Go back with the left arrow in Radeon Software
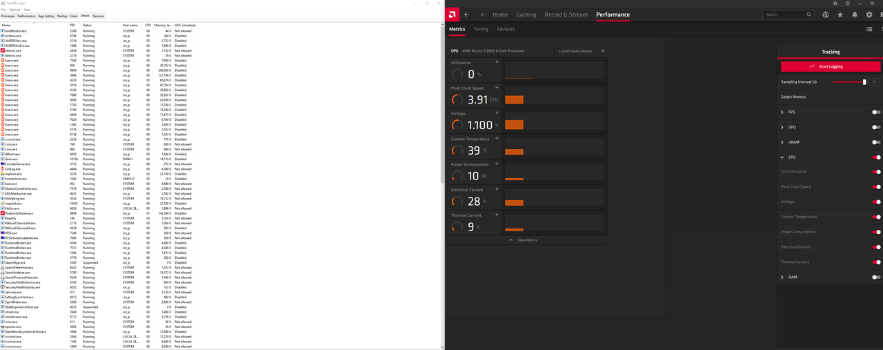The width and height of the screenshot is (883, 350). coord(467,14)
